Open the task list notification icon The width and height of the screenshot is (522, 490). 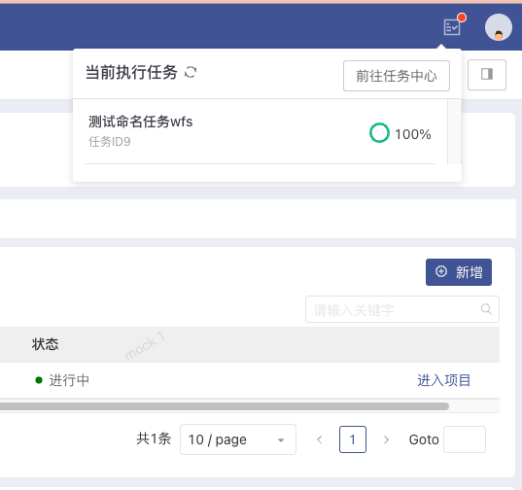(x=452, y=27)
